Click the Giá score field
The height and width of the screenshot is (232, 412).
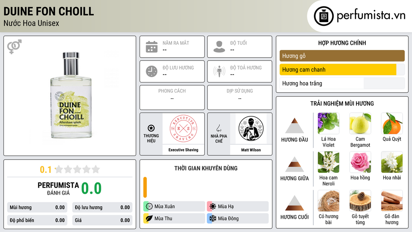tap(102, 220)
